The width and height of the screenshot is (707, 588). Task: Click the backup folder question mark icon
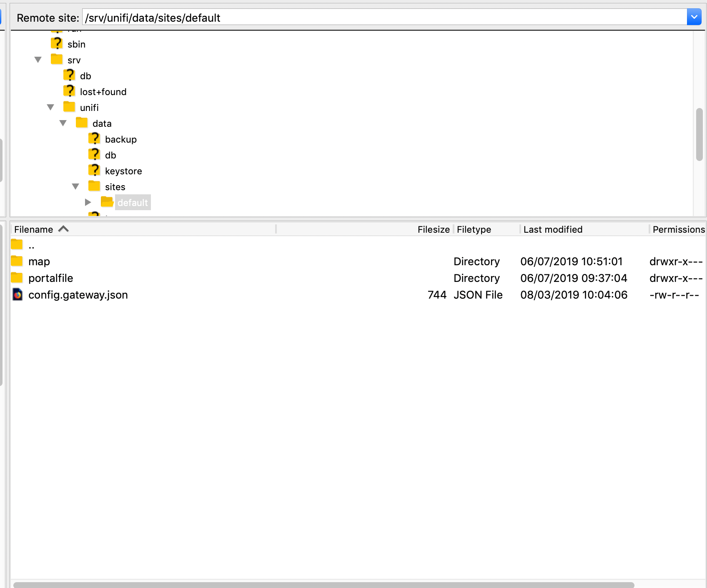(x=94, y=139)
